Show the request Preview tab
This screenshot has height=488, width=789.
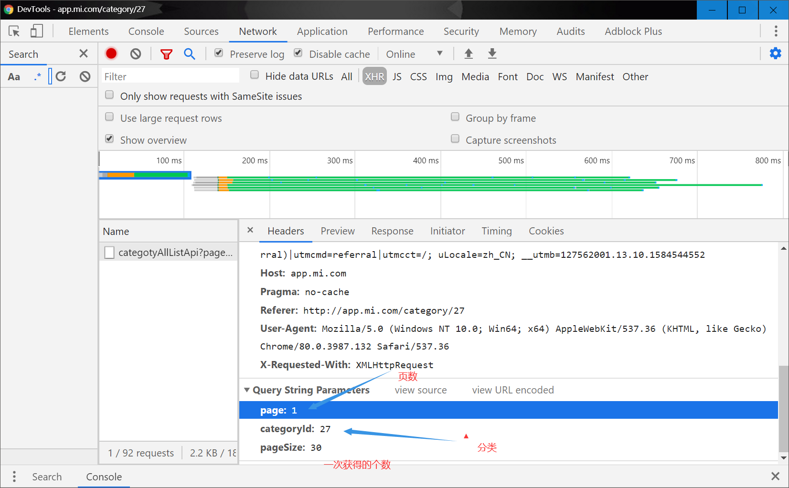click(338, 231)
